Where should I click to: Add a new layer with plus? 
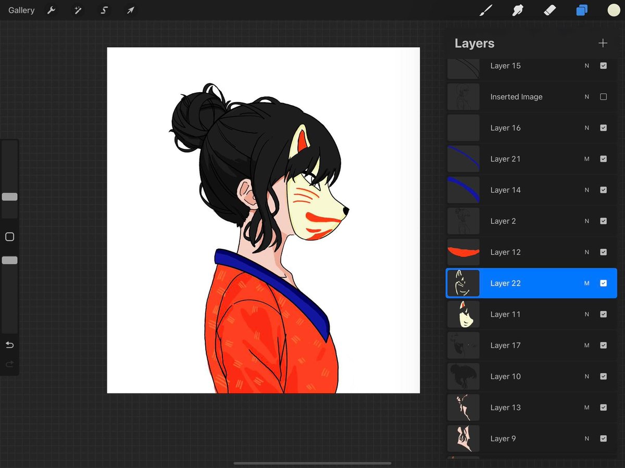[603, 43]
